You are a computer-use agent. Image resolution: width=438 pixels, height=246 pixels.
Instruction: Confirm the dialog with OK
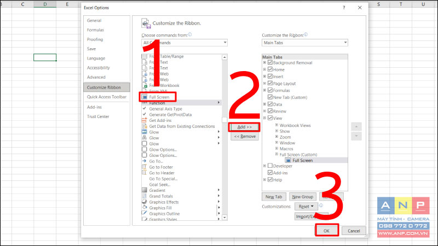pos(326,231)
